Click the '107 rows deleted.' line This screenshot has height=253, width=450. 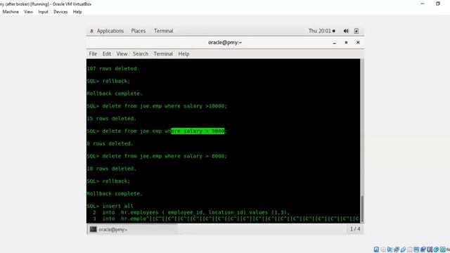pos(113,69)
